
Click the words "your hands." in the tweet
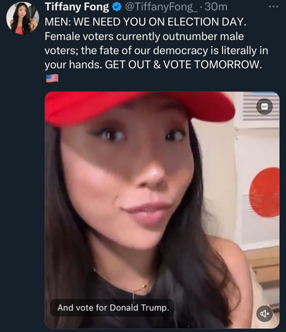click(72, 65)
